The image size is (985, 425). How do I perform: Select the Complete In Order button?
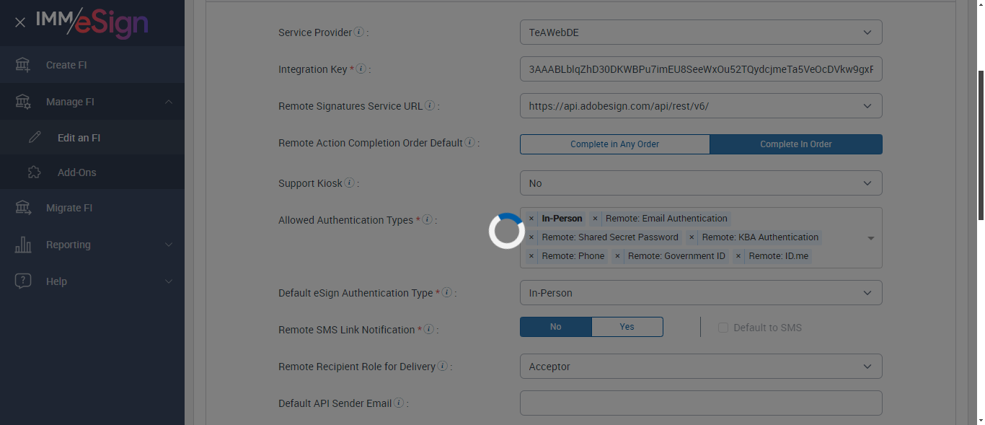[x=795, y=144]
